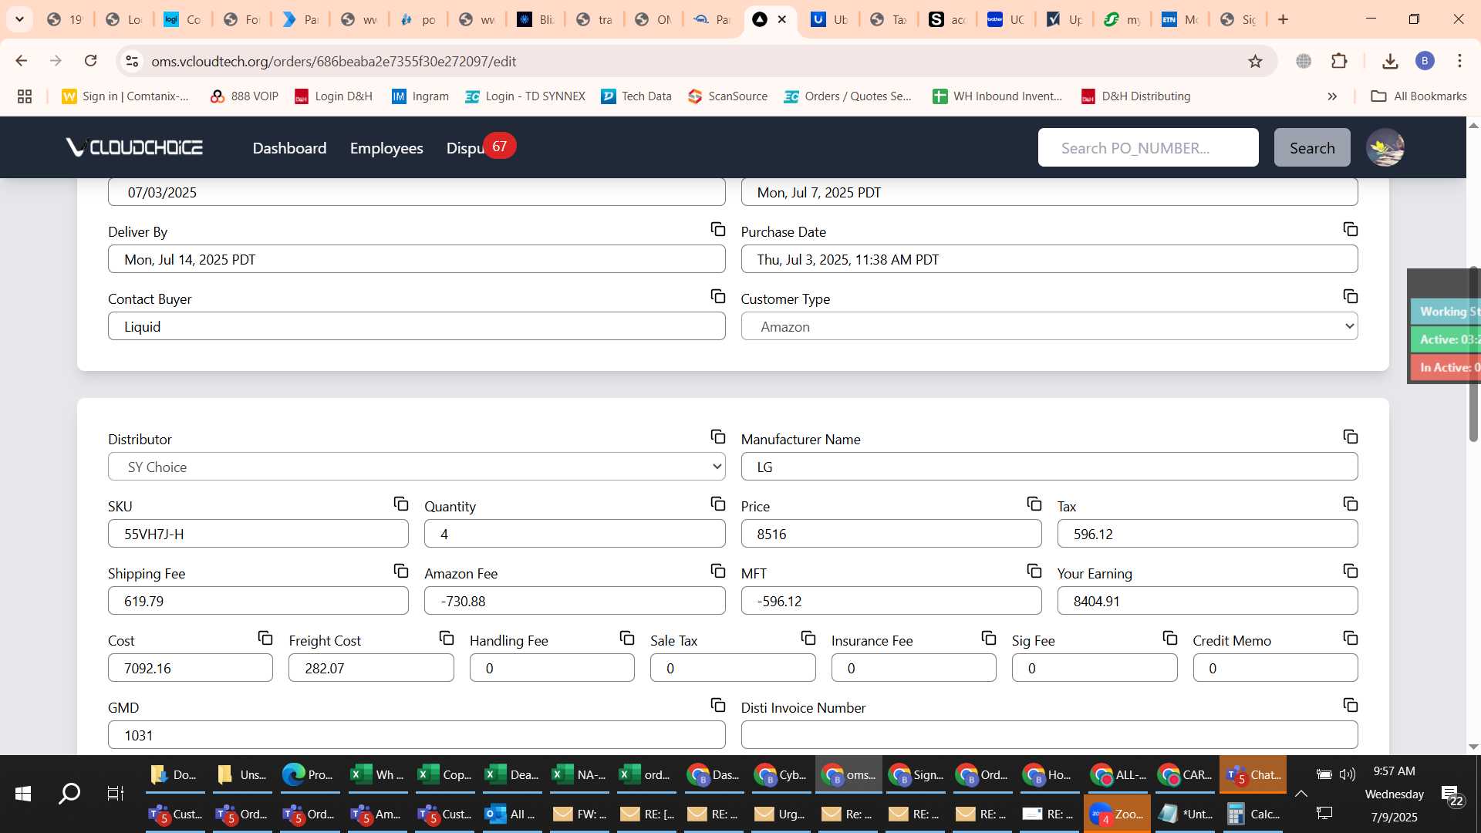The image size is (1481, 833).
Task: Copy the Manufacturer Name field value
Action: (x=1351, y=437)
